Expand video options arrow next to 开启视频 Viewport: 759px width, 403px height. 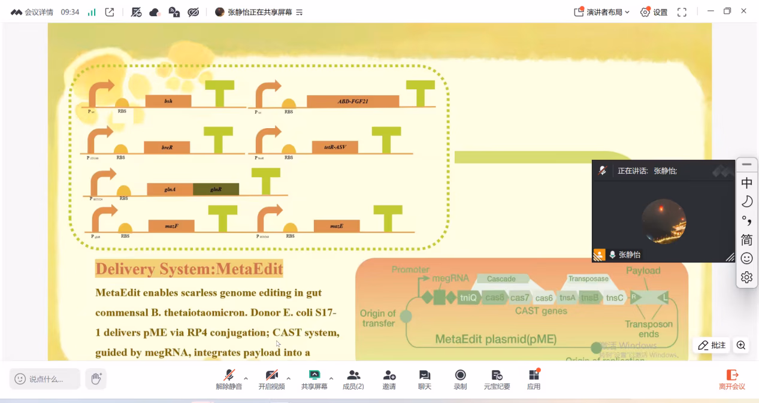[289, 378]
